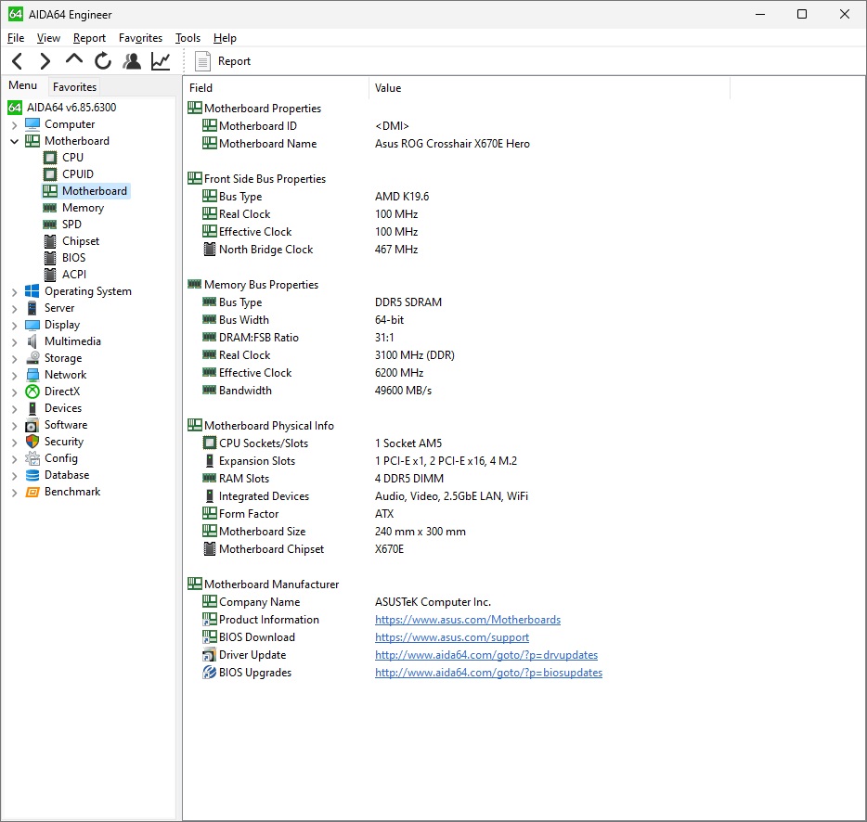This screenshot has height=822, width=867.
Task: Select the ACPI icon in tree
Action: pyautogui.click(x=50, y=275)
